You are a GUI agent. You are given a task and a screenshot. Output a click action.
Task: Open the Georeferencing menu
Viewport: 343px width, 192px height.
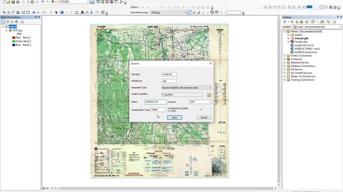139,12
